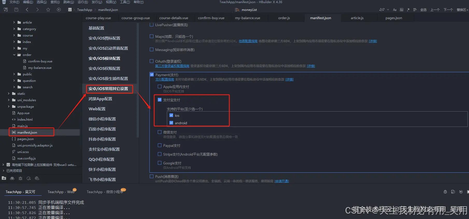This screenshot has width=469, height=219.
Task: Toggle whole-word match search icon
Action: pos(401,10)
